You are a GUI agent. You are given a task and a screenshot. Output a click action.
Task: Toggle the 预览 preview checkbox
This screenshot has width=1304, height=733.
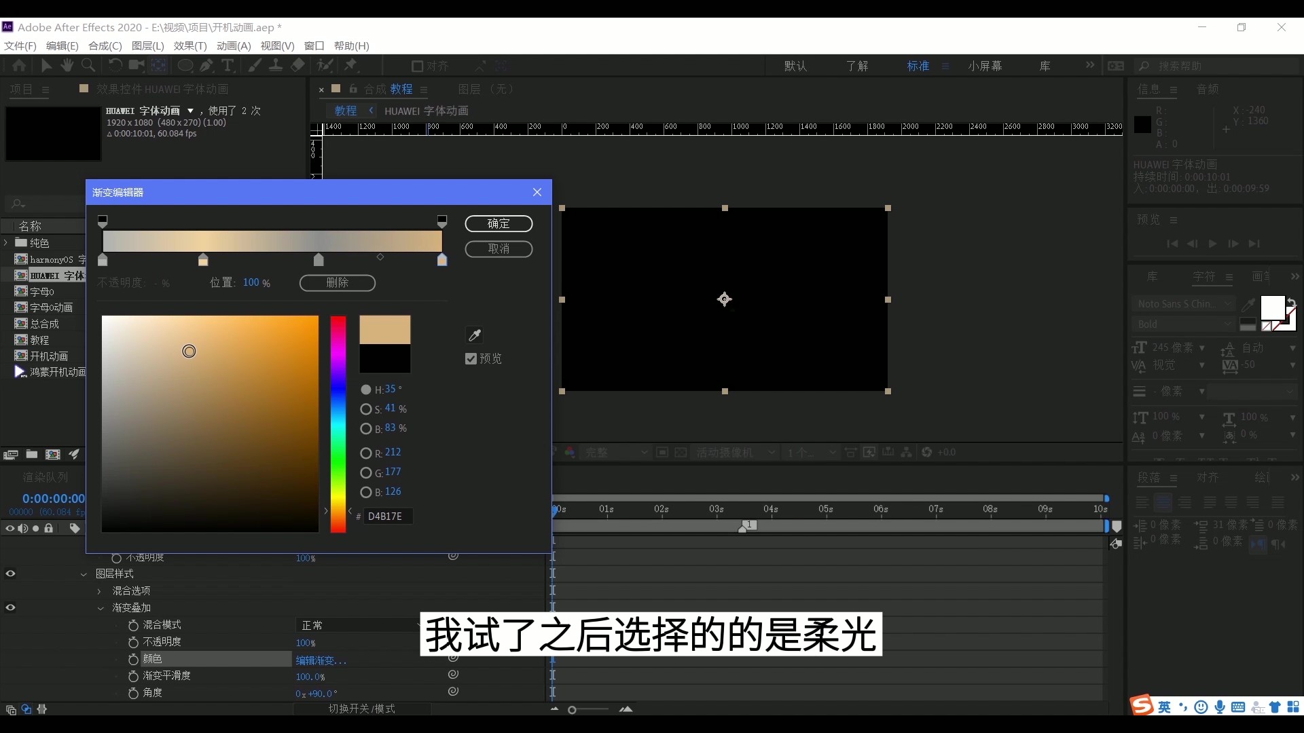click(471, 359)
